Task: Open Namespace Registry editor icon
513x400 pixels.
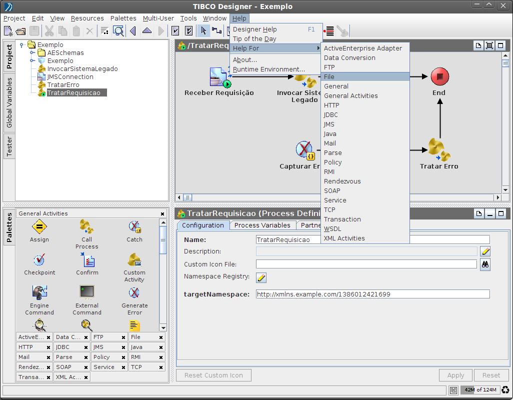Action: [x=261, y=277]
